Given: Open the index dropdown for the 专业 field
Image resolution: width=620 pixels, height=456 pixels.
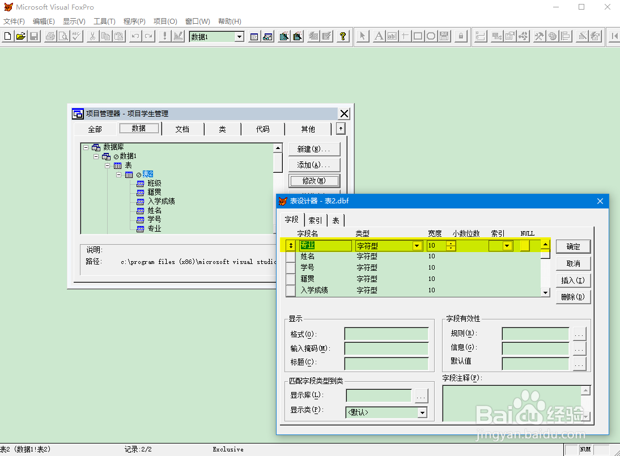Looking at the screenshot, I should pos(507,246).
